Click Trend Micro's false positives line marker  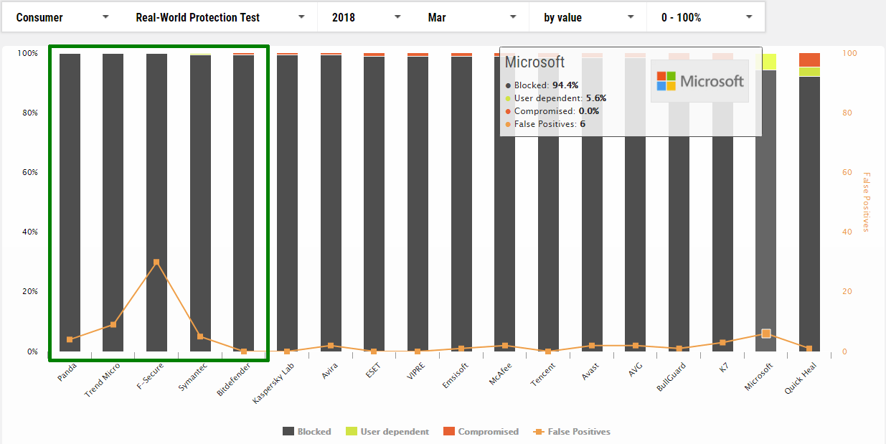(113, 325)
